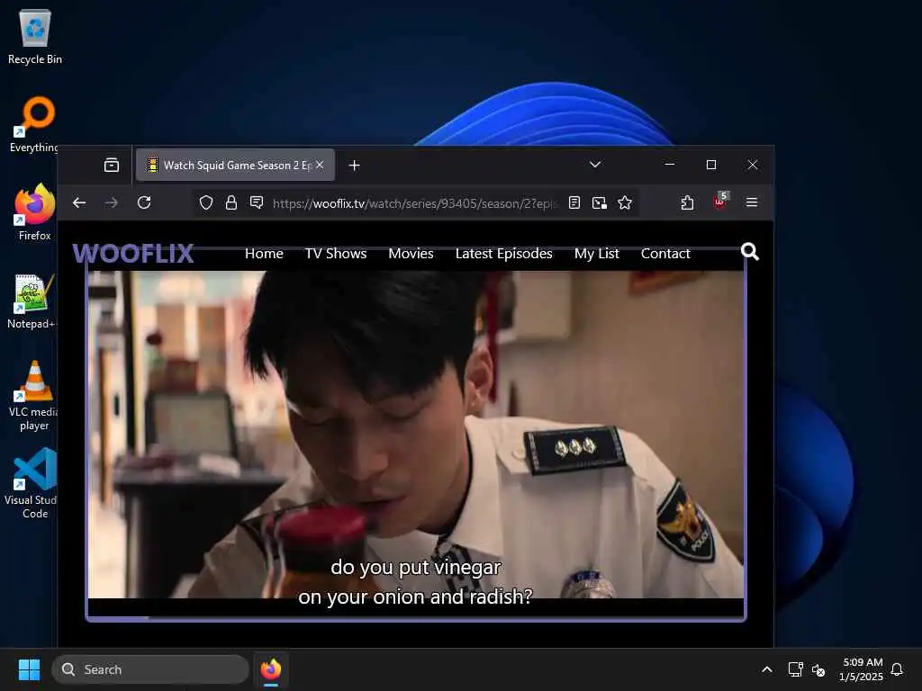Viewport: 922px width, 691px height.
Task: Open the Extensions puzzle piece icon
Action: pos(687,202)
